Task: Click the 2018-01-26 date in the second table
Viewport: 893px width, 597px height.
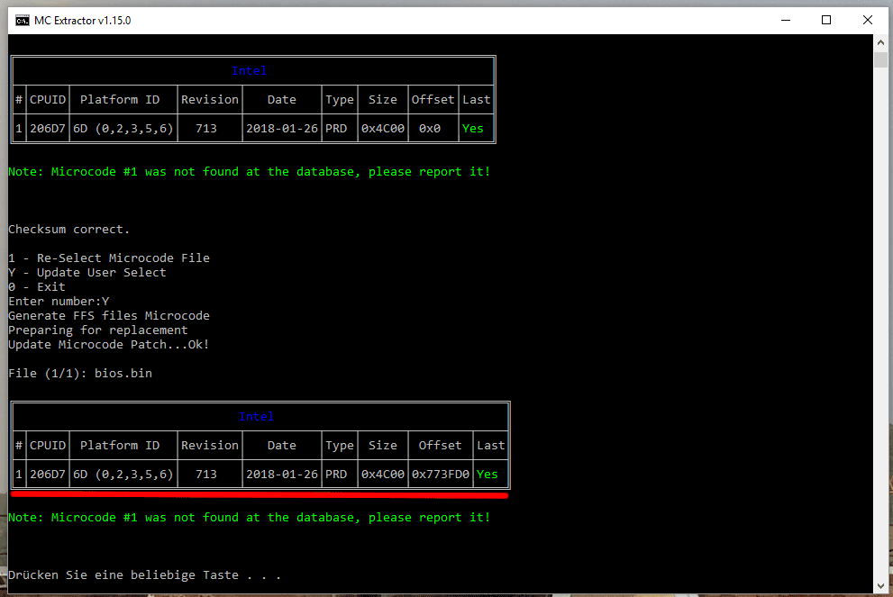Action: (282, 474)
